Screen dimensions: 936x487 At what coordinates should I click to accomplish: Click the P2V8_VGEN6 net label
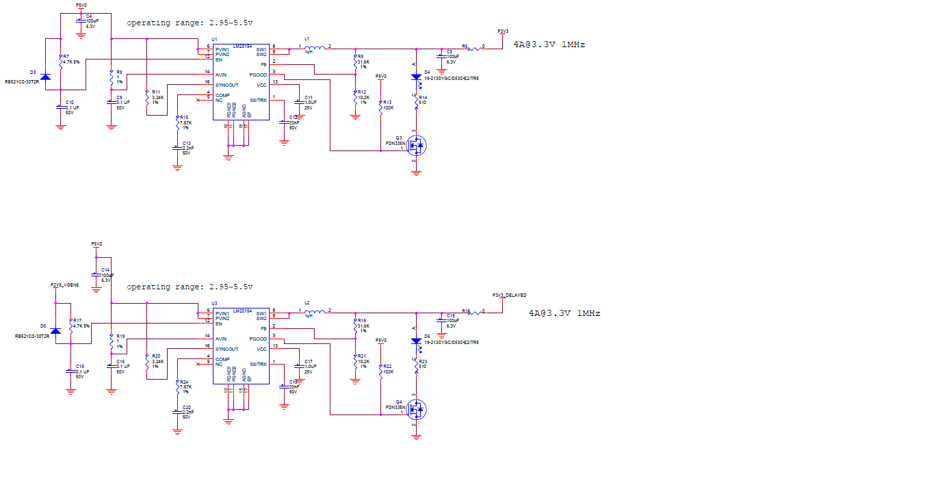[x=66, y=285]
